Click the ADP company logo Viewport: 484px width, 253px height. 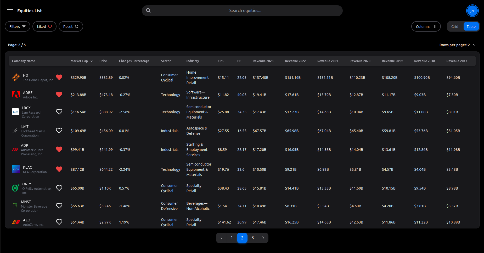(15, 149)
